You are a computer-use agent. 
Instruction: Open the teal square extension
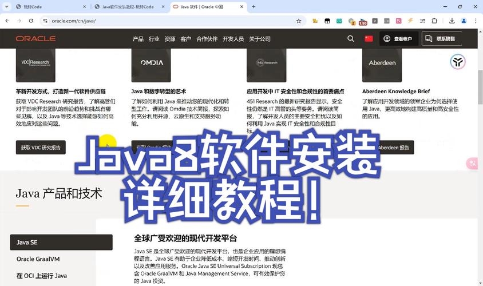point(339,21)
